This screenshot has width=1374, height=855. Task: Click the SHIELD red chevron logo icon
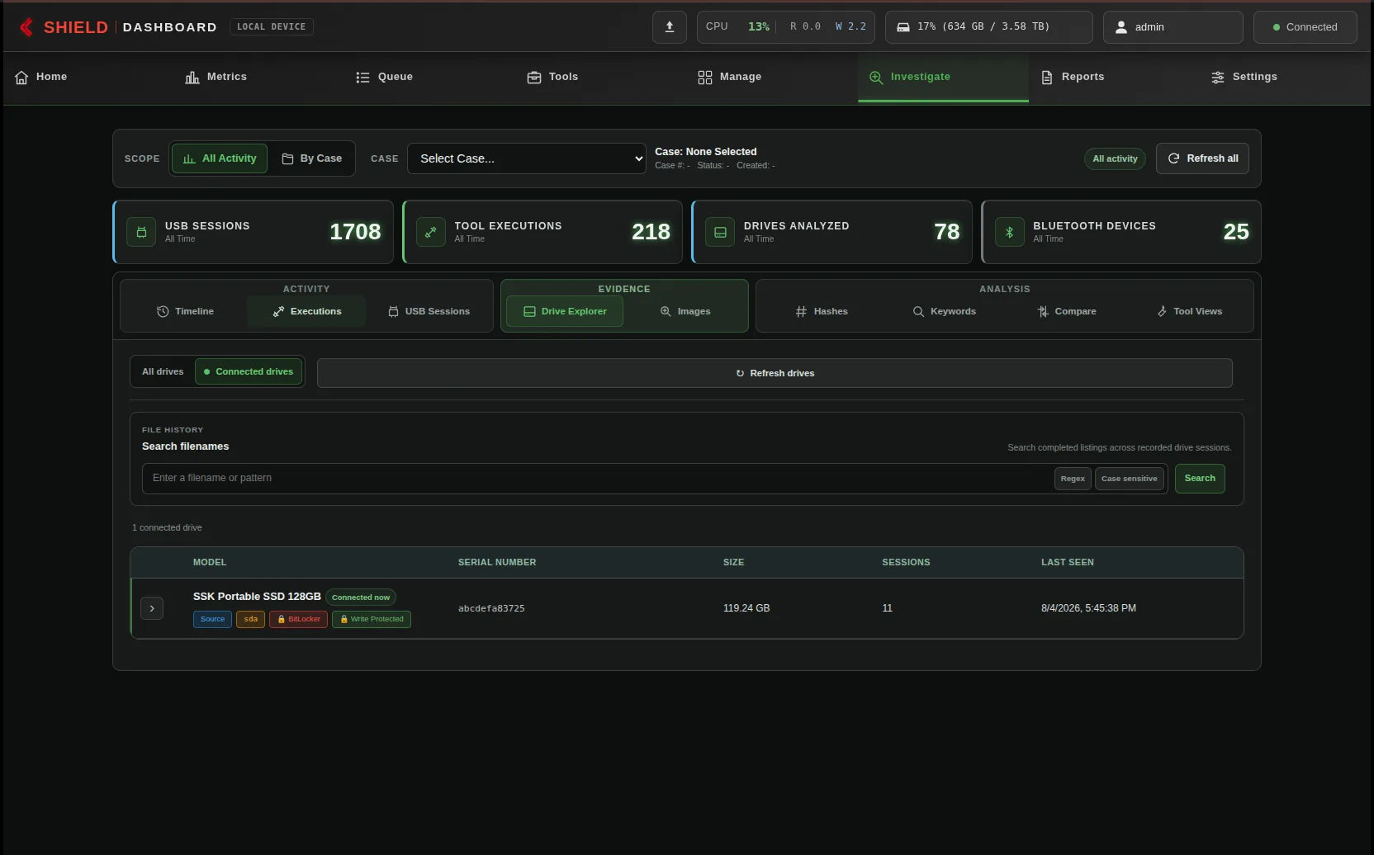pos(26,27)
